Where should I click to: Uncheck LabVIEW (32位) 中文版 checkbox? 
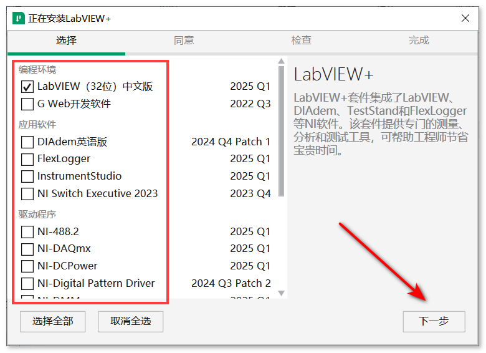(x=27, y=87)
